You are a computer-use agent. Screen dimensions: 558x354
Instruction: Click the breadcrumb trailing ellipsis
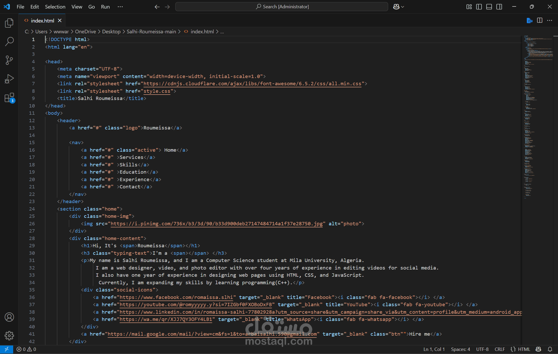[x=222, y=32]
